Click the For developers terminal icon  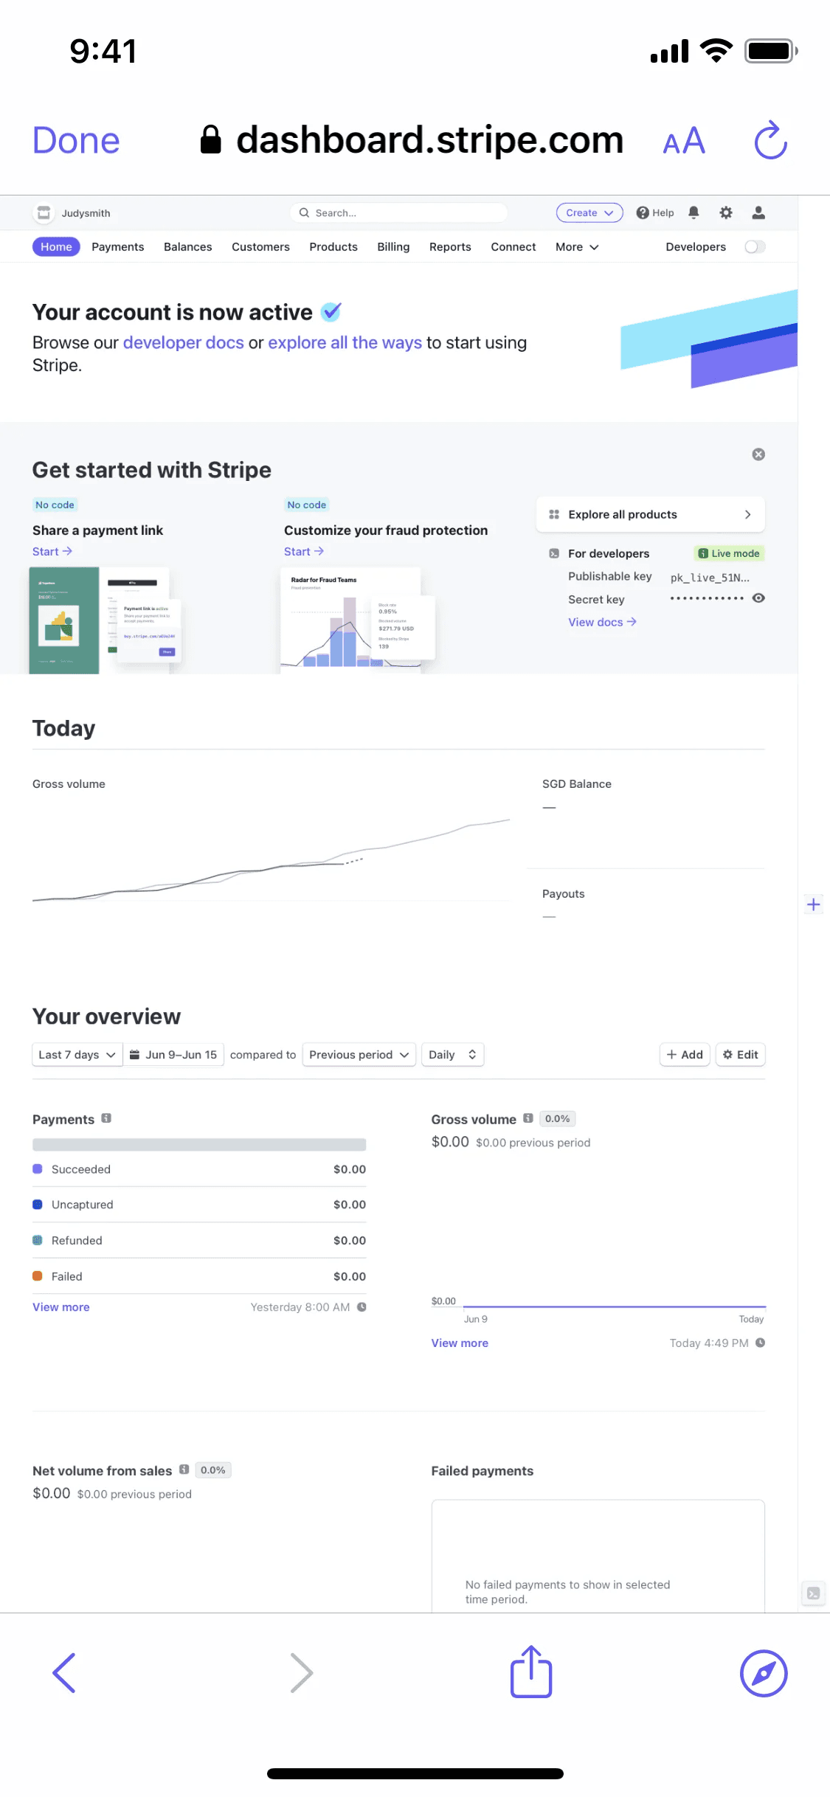tap(554, 553)
